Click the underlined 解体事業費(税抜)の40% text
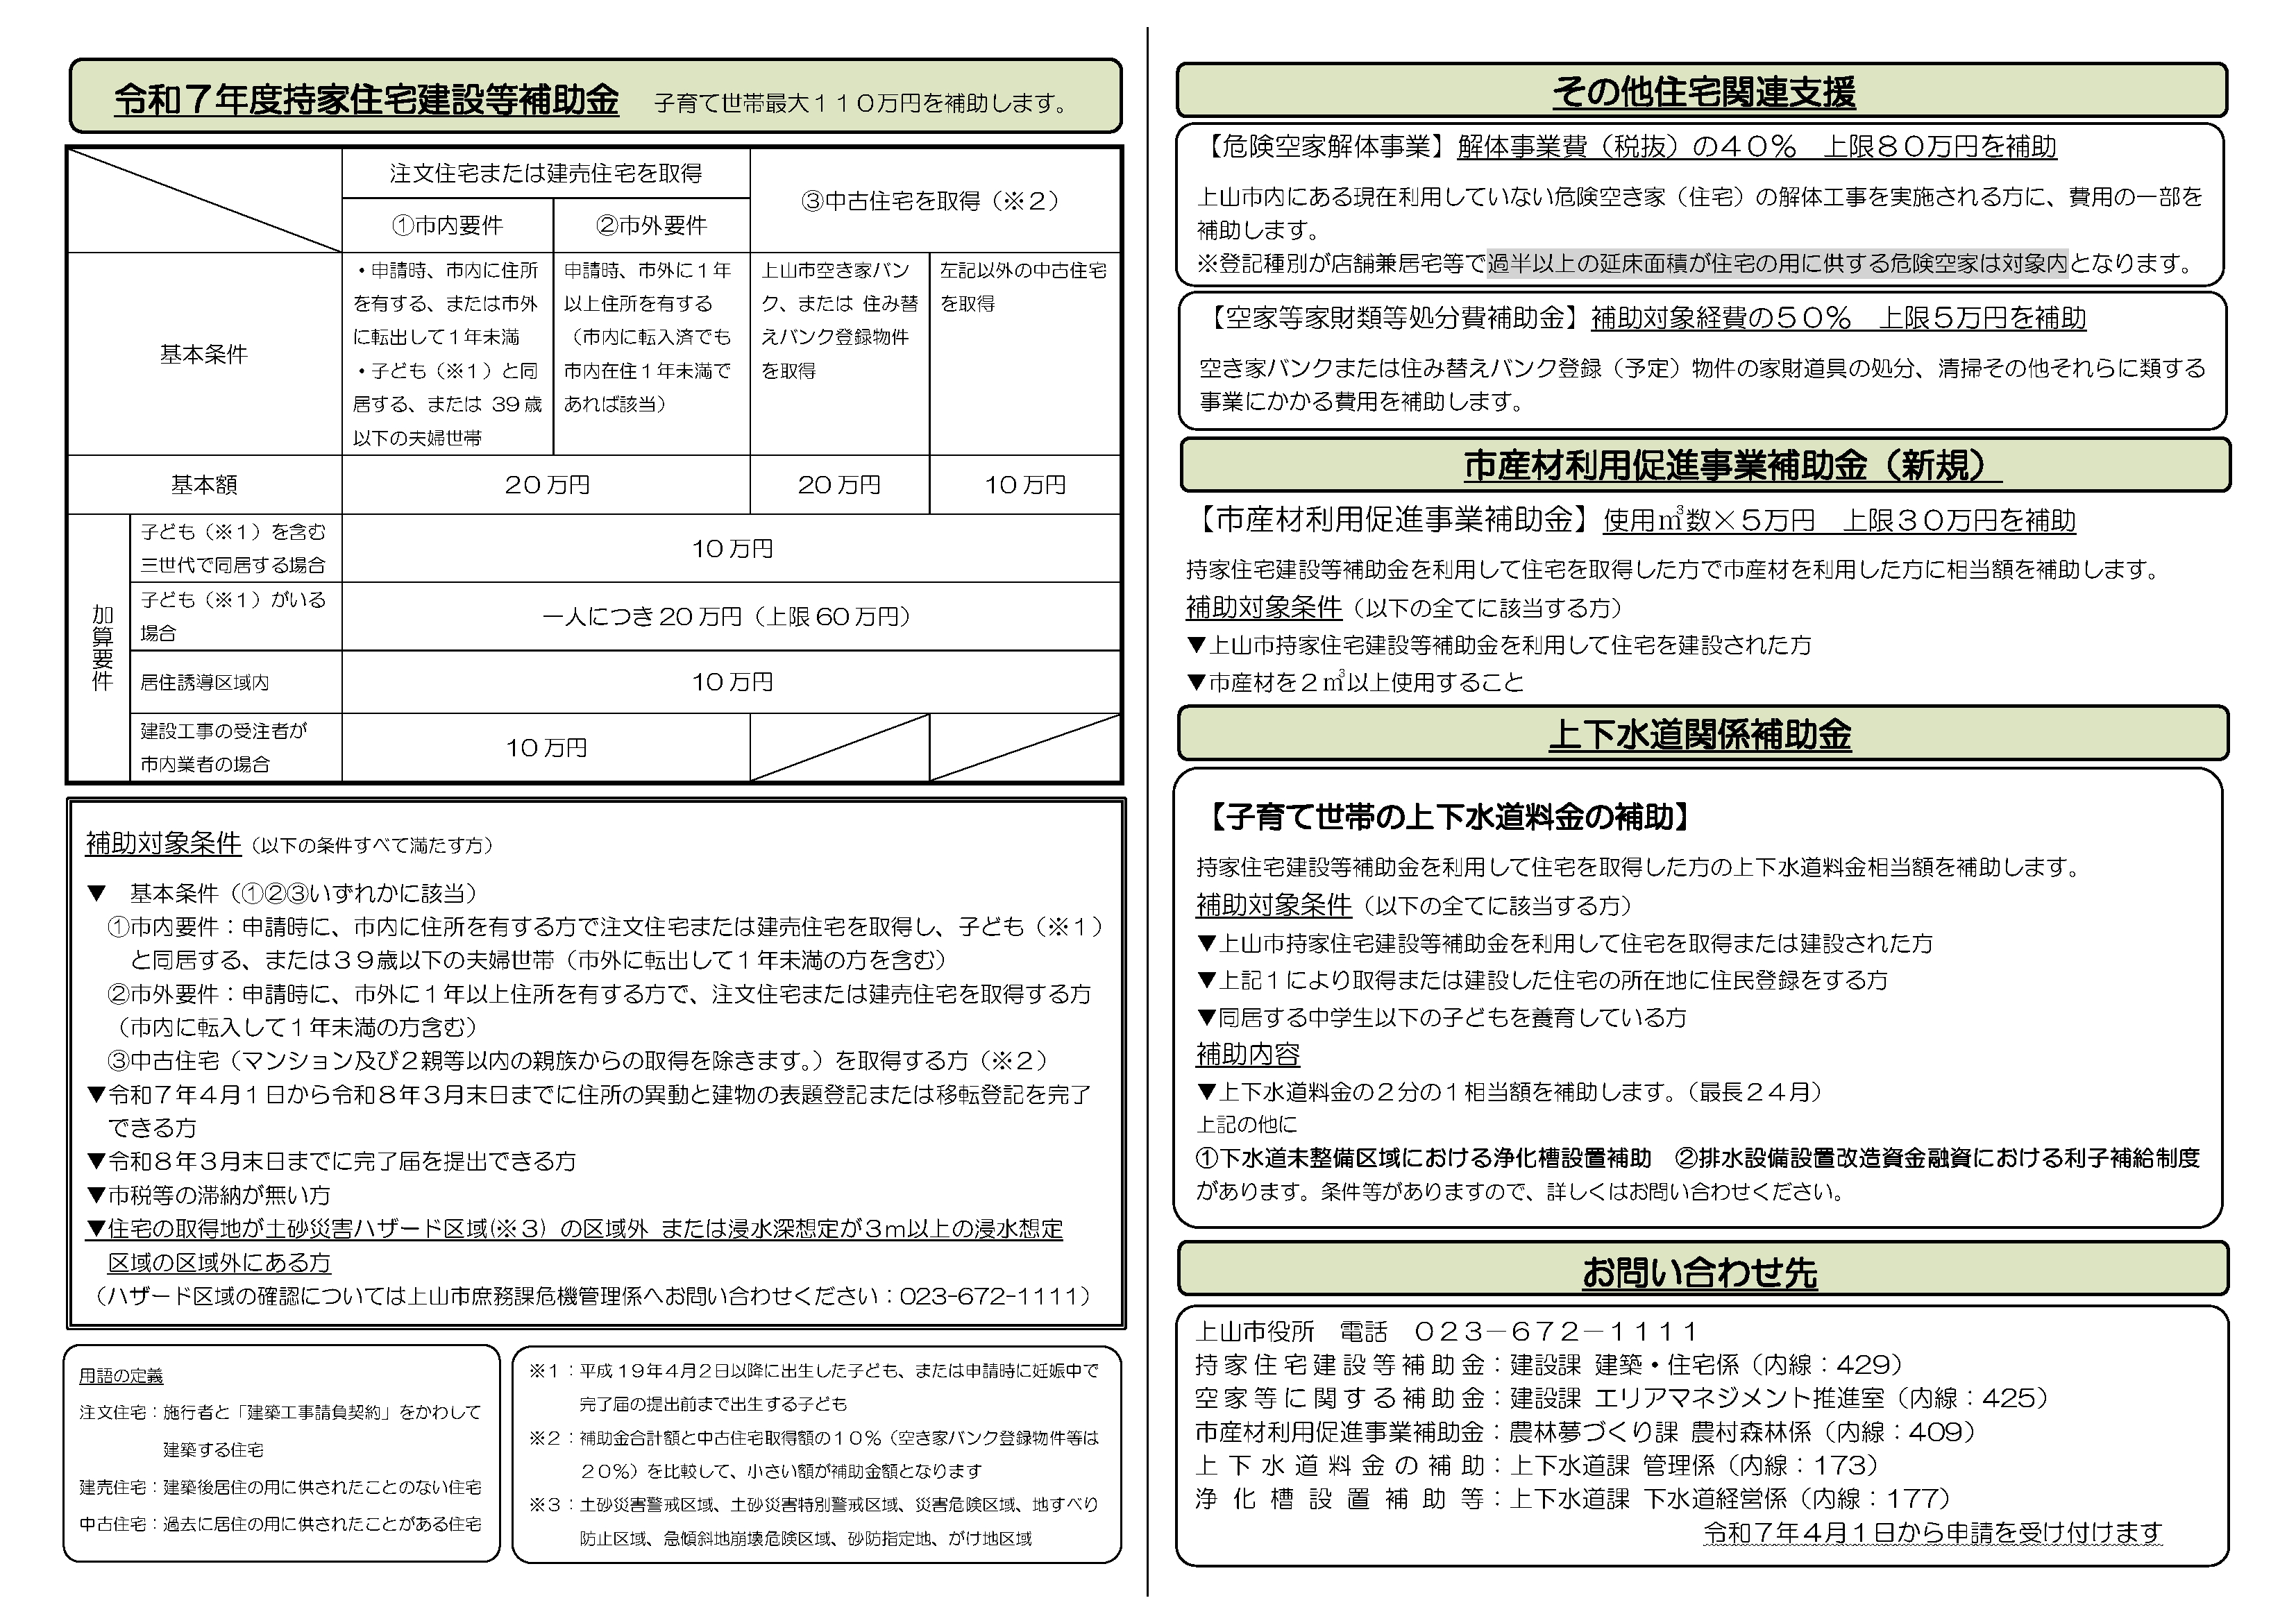Screen dimensions: 2296x1623 click(1626, 146)
